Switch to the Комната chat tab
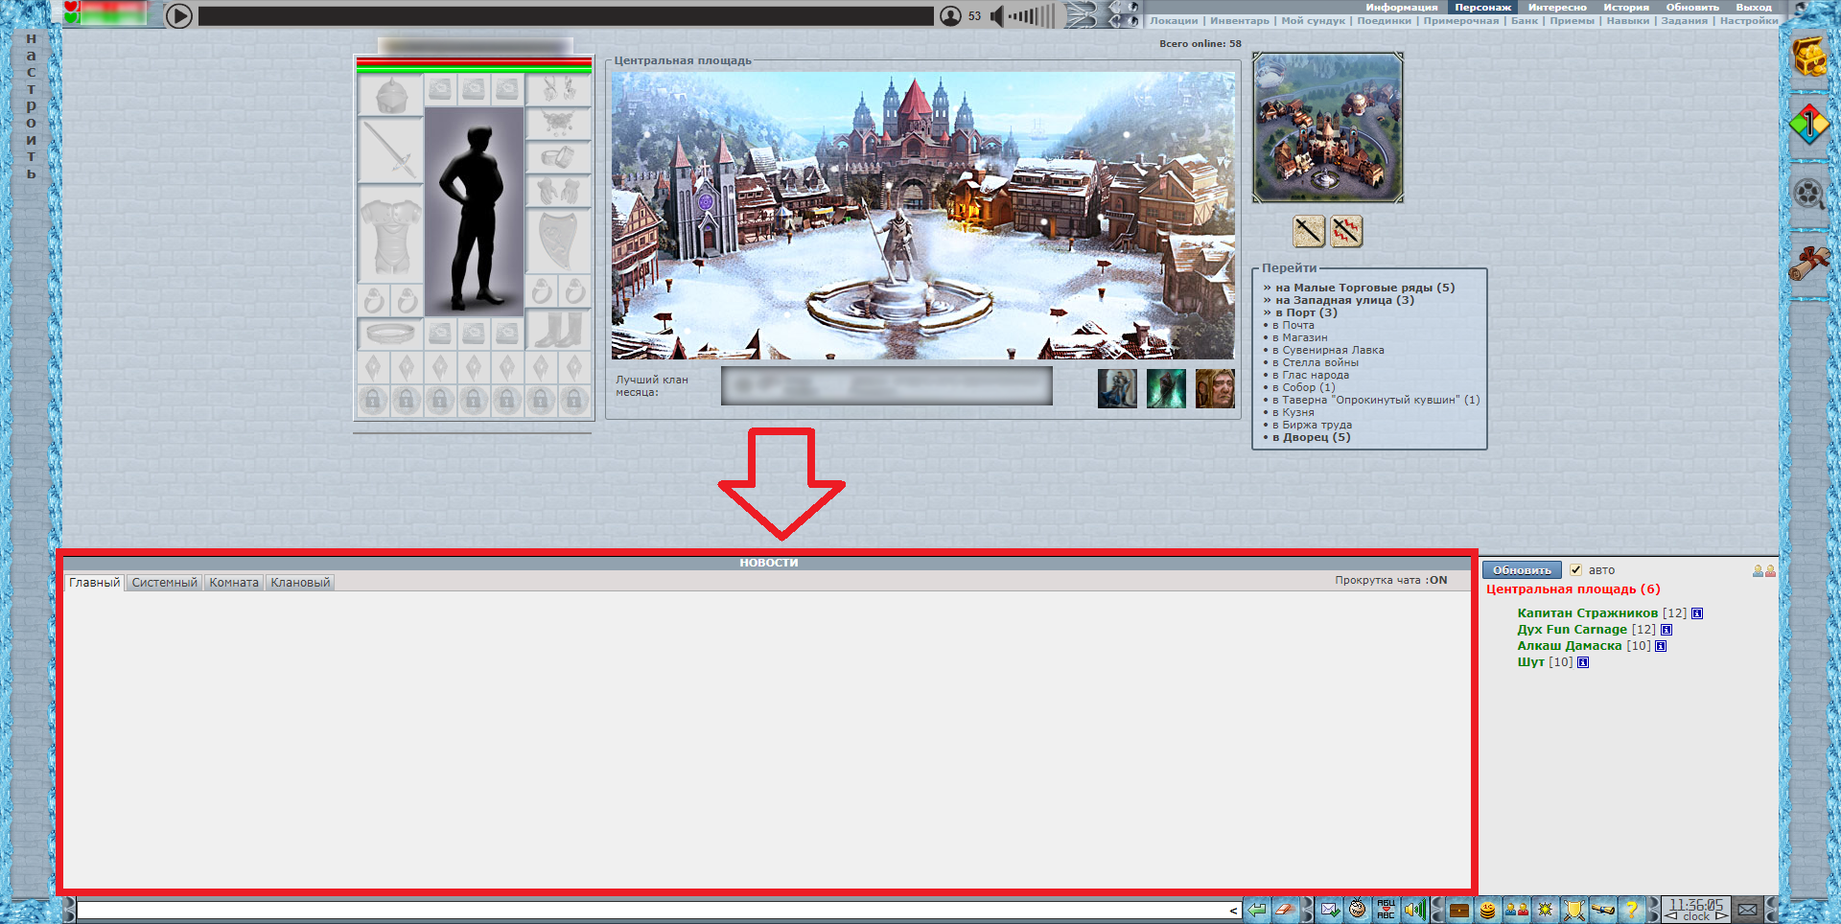 pyautogui.click(x=234, y=583)
